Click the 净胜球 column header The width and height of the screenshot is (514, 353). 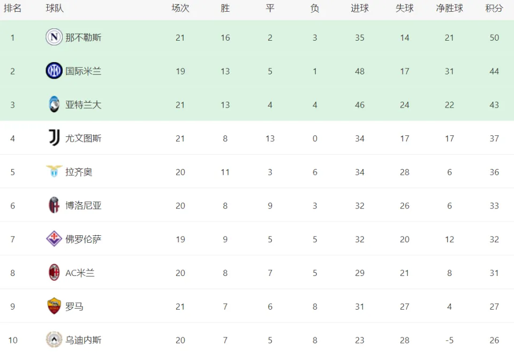[x=449, y=8]
